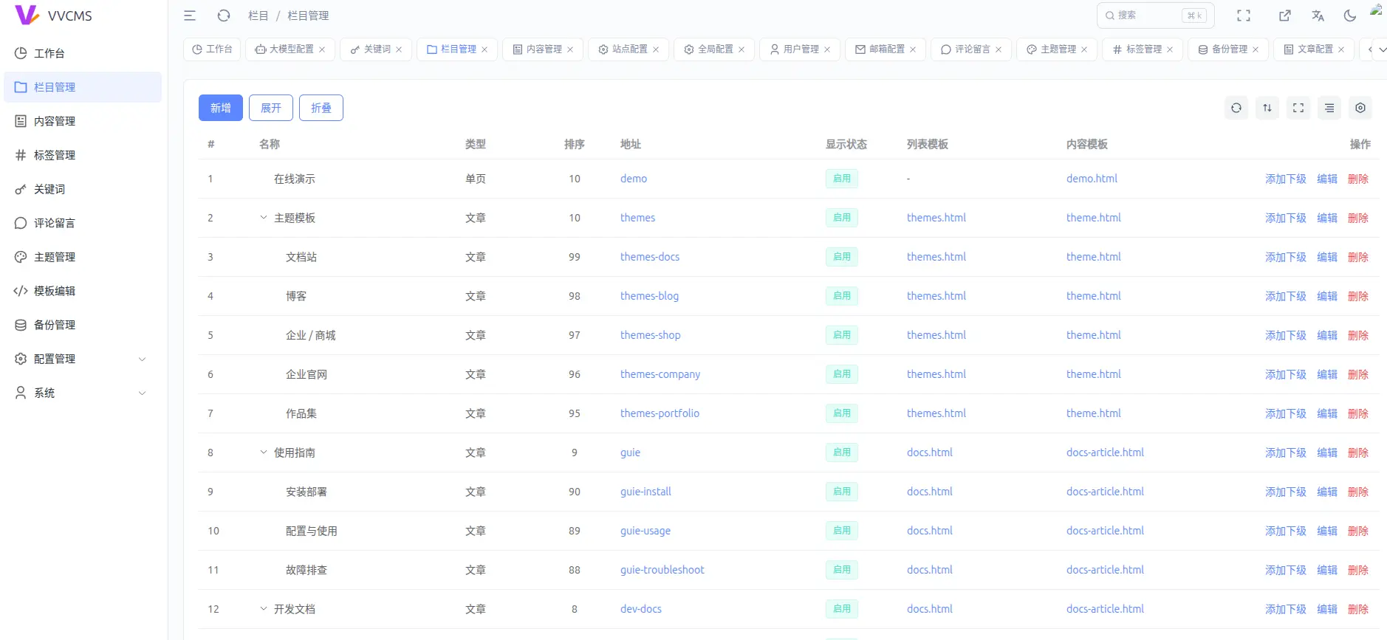Viewport: 1387px width, 640px height.
Task: Click the table sort arrows icon
Action: [1267, 108]
